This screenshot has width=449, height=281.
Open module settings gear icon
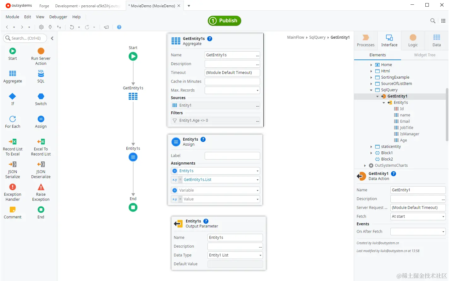41,27
